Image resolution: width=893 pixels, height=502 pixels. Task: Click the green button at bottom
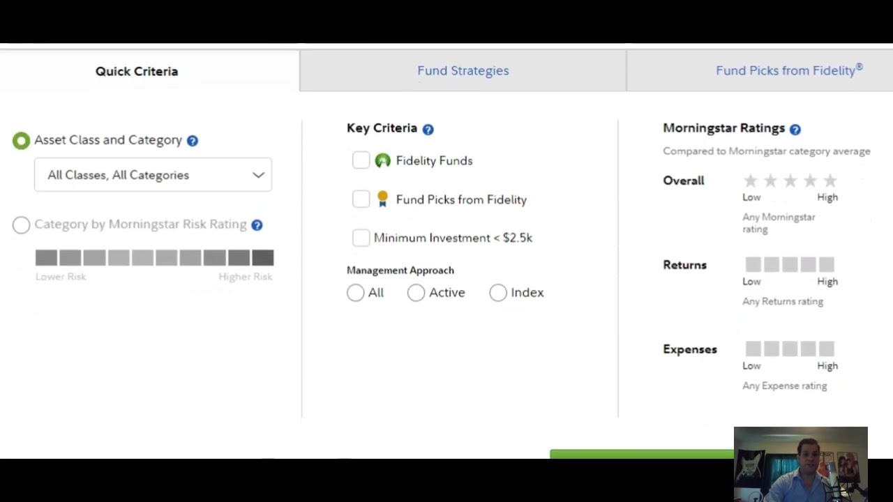point(642,455)
